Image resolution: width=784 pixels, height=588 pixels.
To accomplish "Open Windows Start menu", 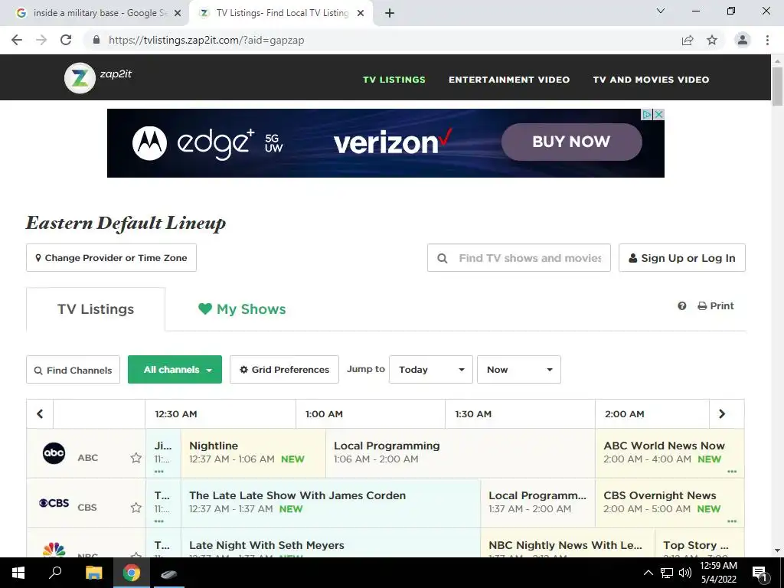I will 18,573.
